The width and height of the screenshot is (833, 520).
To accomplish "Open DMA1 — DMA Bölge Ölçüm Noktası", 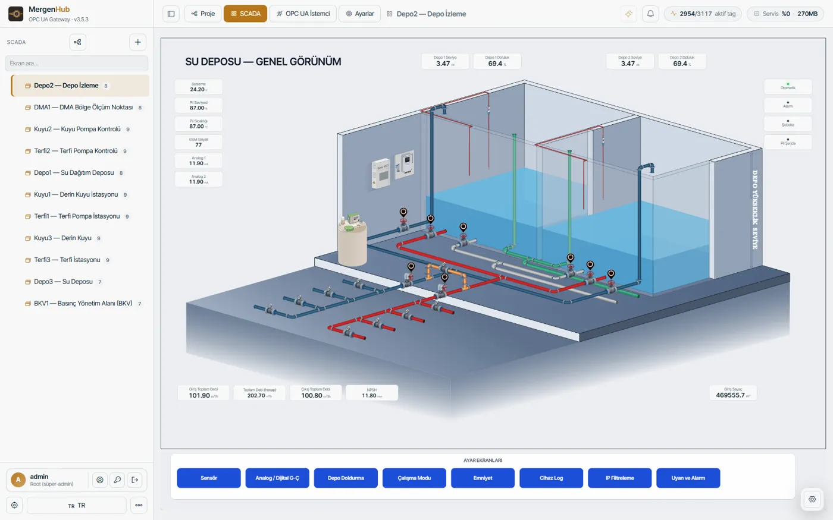I will coord(80,108).
